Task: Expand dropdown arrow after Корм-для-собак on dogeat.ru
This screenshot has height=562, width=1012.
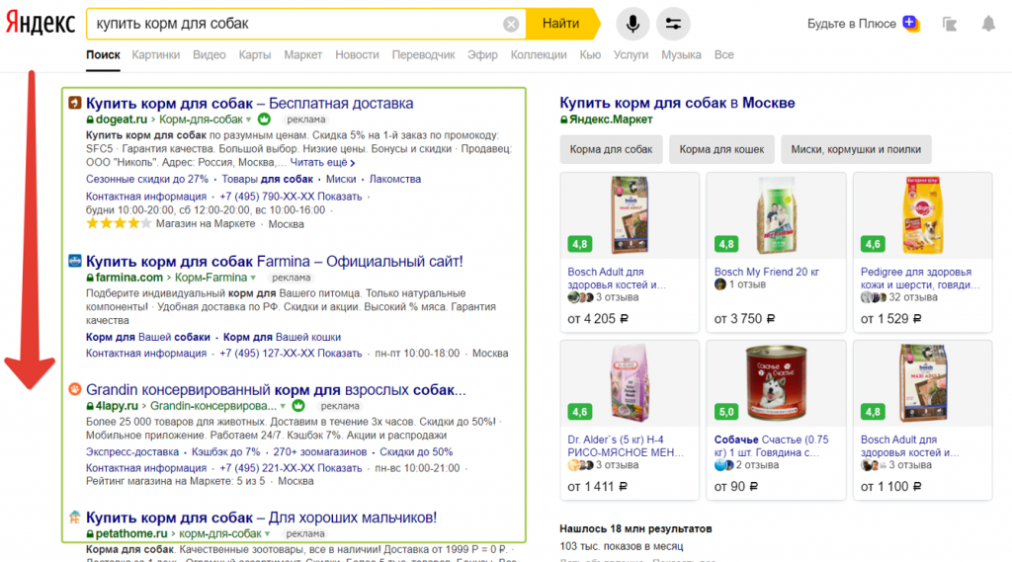Action: click(248, 120)
